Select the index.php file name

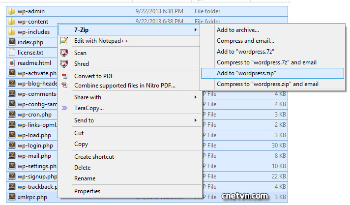coord(30,42)
